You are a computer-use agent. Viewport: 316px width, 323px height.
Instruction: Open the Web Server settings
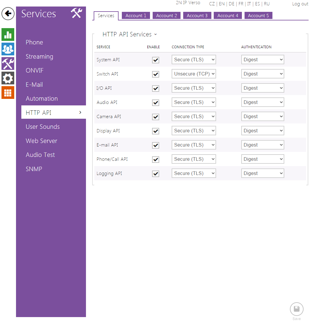coord(41,141)
